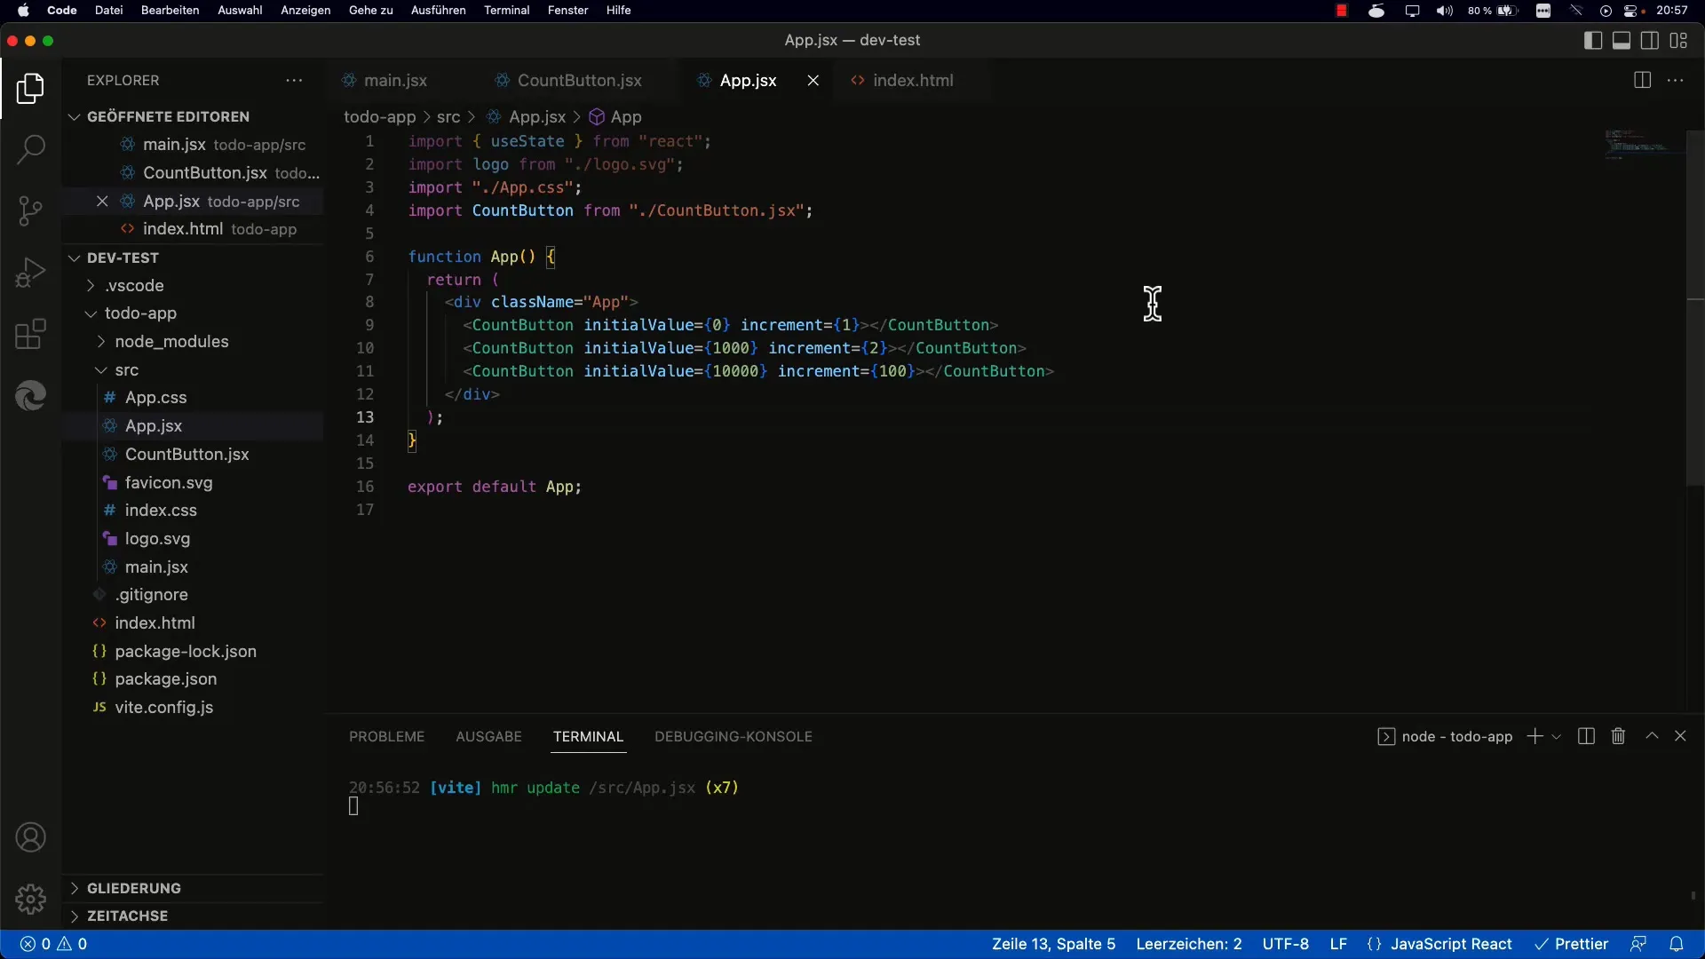Screen dimensions: 1705x959
Task: Open the Accounts menu icon
Action: pos(30,837)
